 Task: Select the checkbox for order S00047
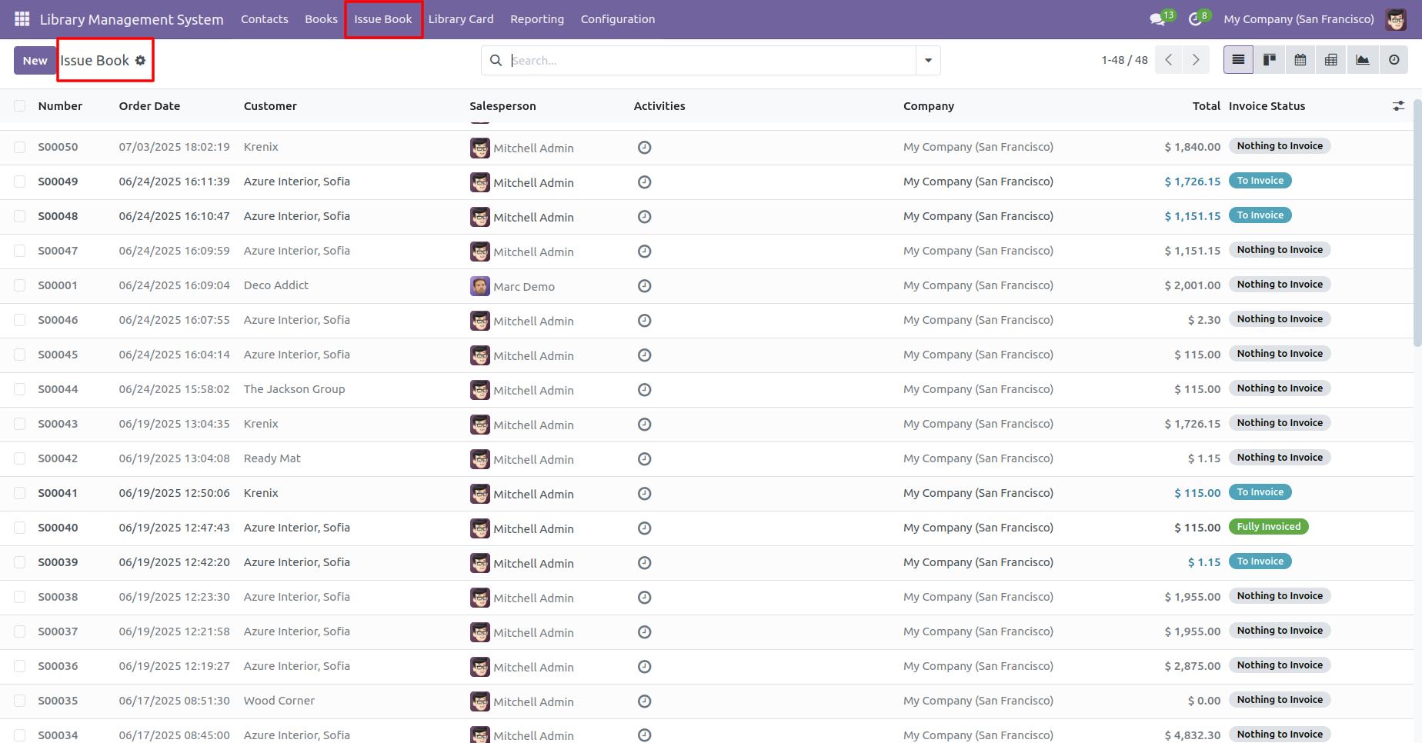pyautogui.click(x=20, y=251)
